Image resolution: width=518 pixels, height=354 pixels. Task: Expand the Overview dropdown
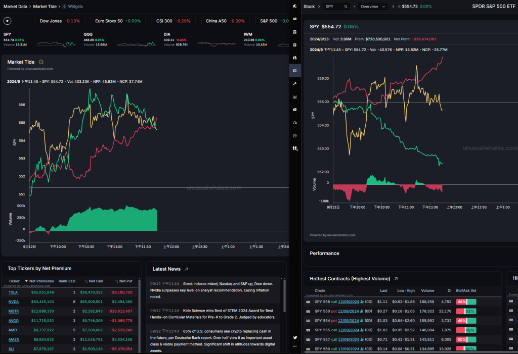373,7
